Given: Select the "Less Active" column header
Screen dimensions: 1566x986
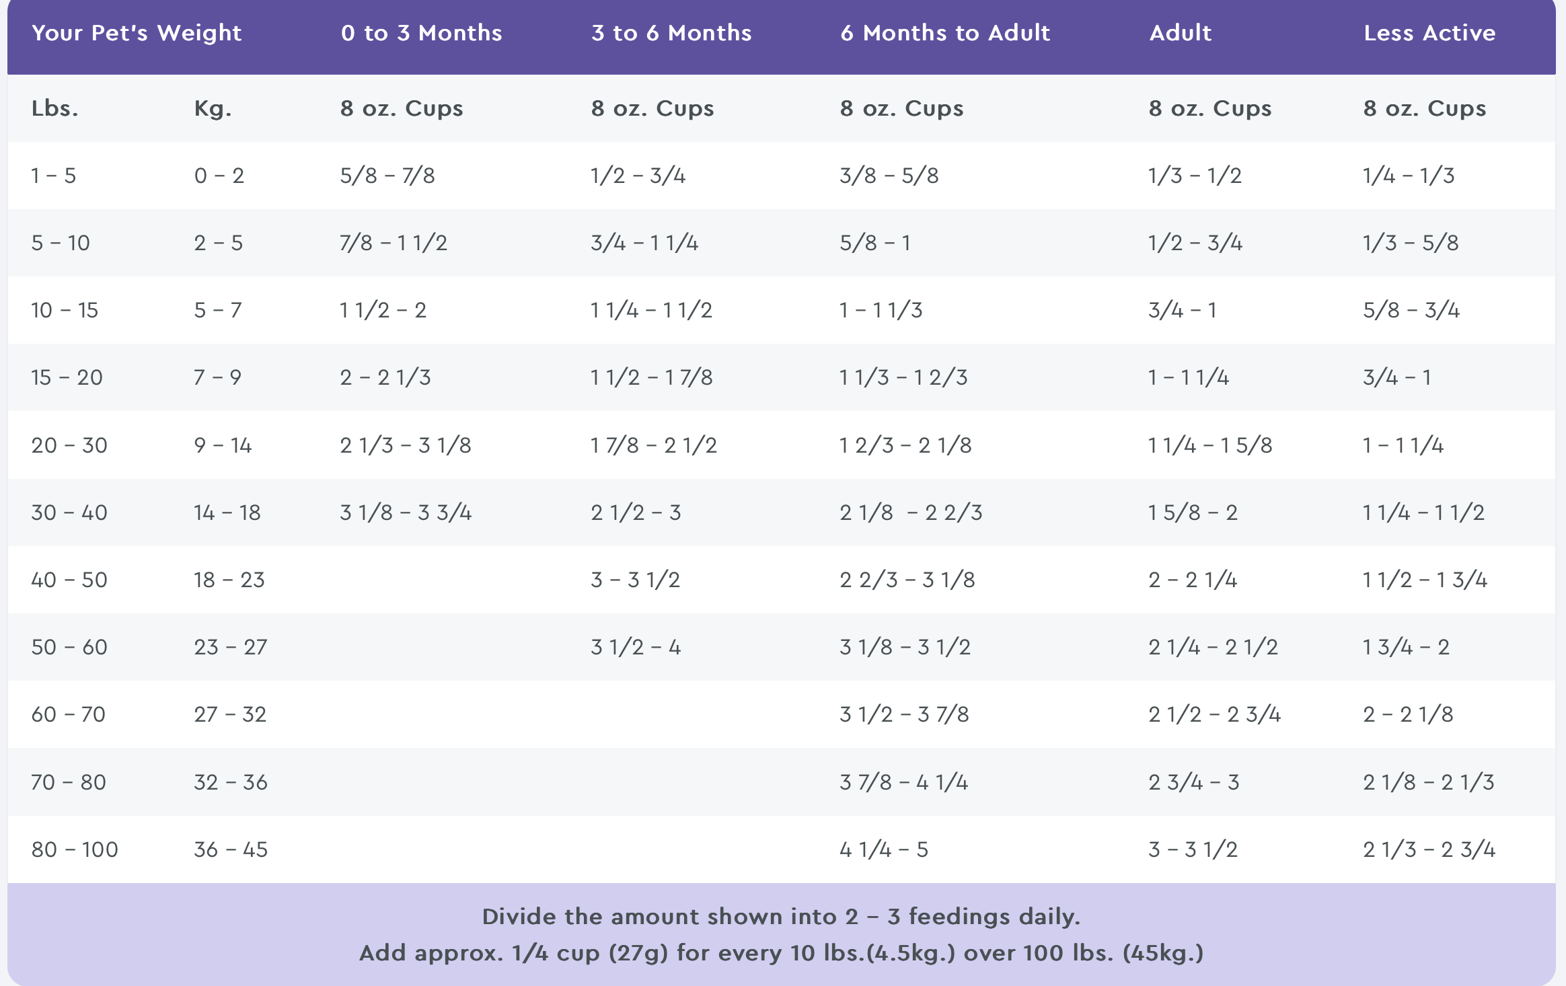Looking at the screenshot, I should click(x=1429, y=33).
